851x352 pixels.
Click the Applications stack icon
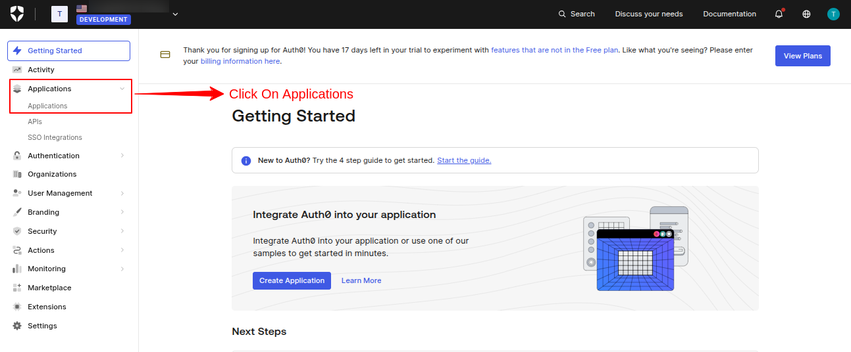17,89
